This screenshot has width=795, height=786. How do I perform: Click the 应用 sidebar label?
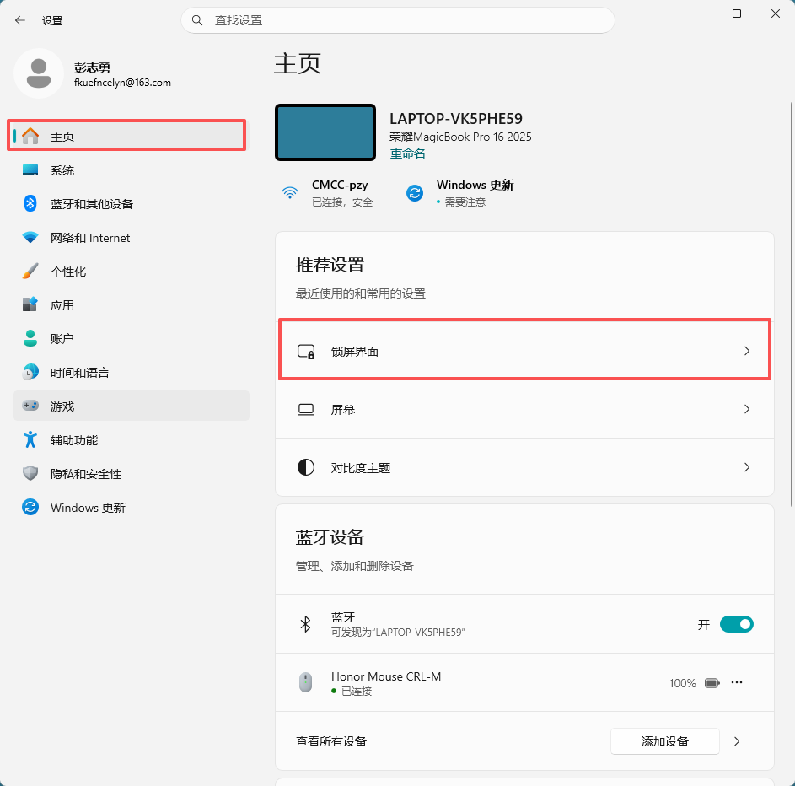[x=62, y=305]
